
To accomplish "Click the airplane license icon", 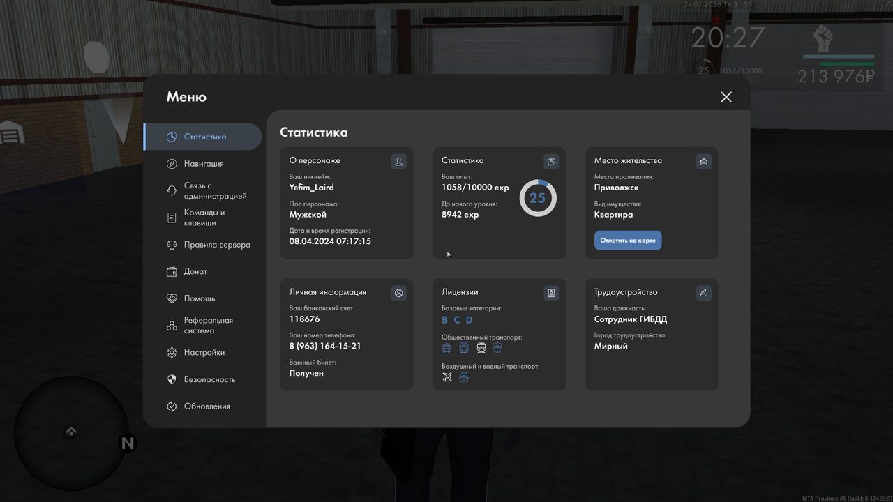I will (x=447, y=377).
